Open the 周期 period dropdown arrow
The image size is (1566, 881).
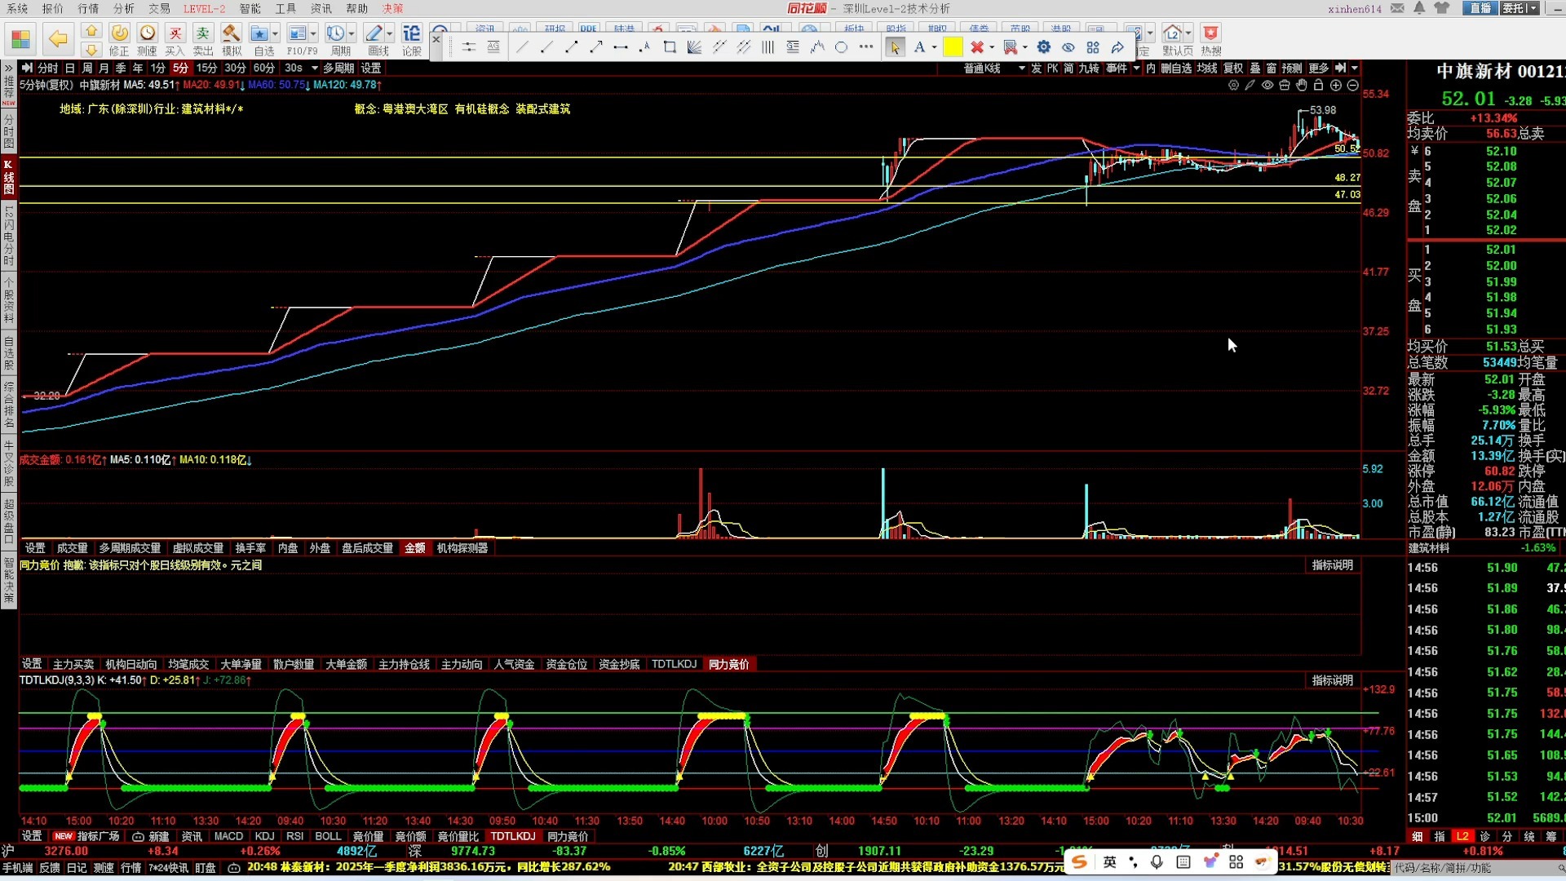pos(352,33)
